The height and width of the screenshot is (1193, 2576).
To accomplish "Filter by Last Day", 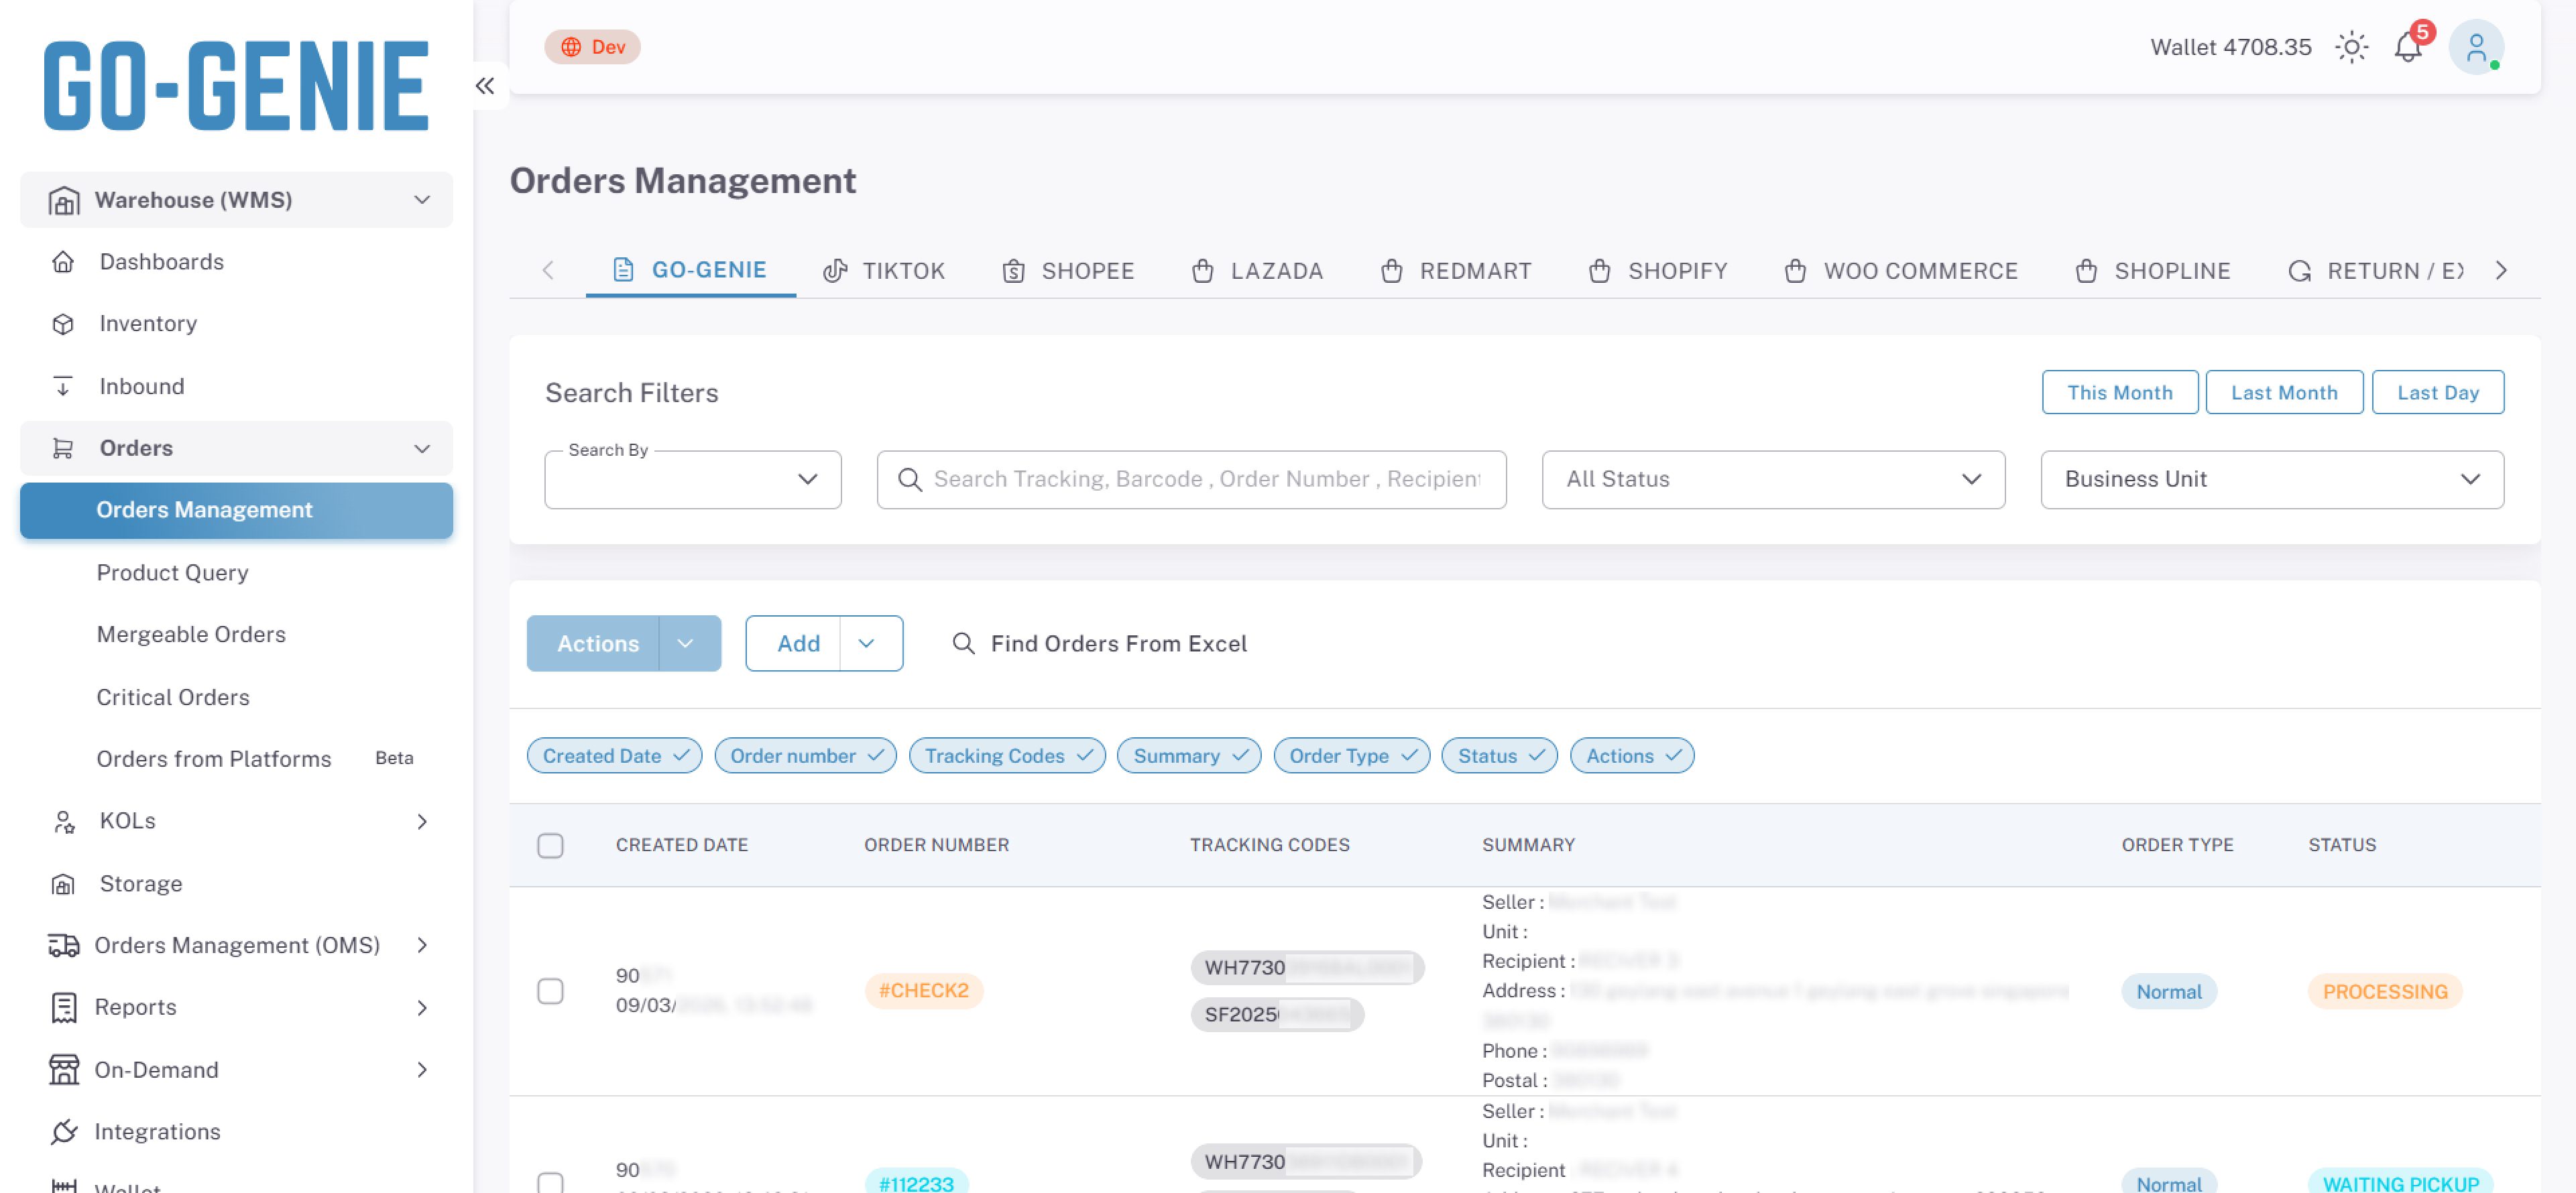I will pyautogui.click(x=2437, y=393).
